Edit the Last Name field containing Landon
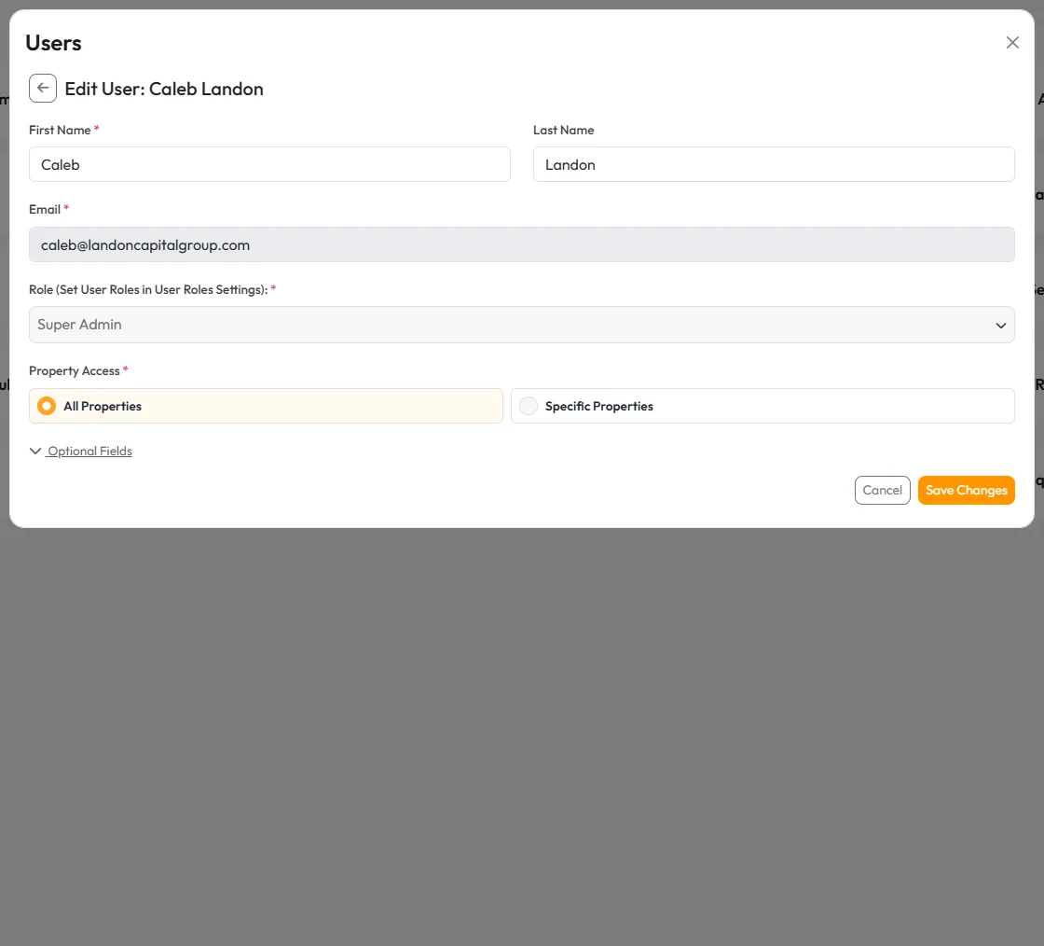The image size is (1044, 946). click(774, 164)
